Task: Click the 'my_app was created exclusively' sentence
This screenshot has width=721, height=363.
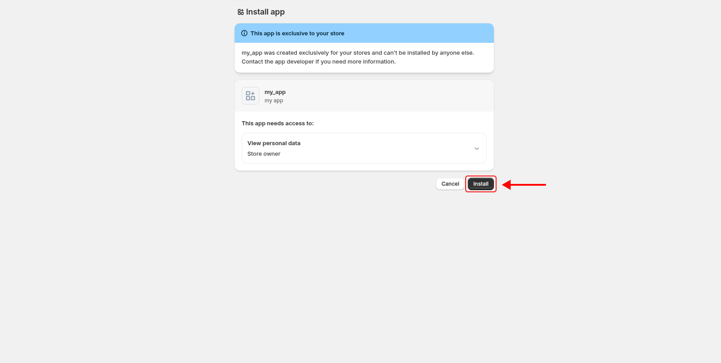Action: click(358, 53)
